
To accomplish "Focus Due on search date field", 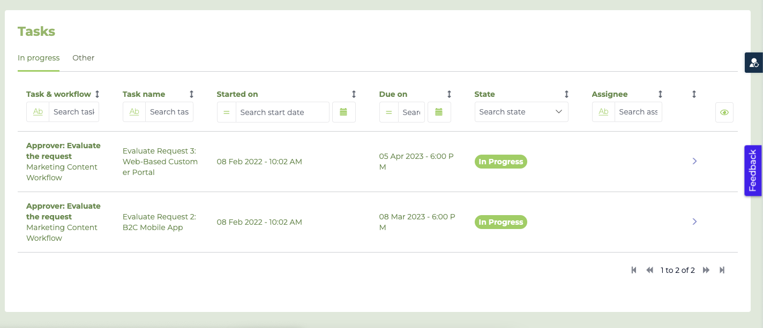I will [x=412, y=112].
